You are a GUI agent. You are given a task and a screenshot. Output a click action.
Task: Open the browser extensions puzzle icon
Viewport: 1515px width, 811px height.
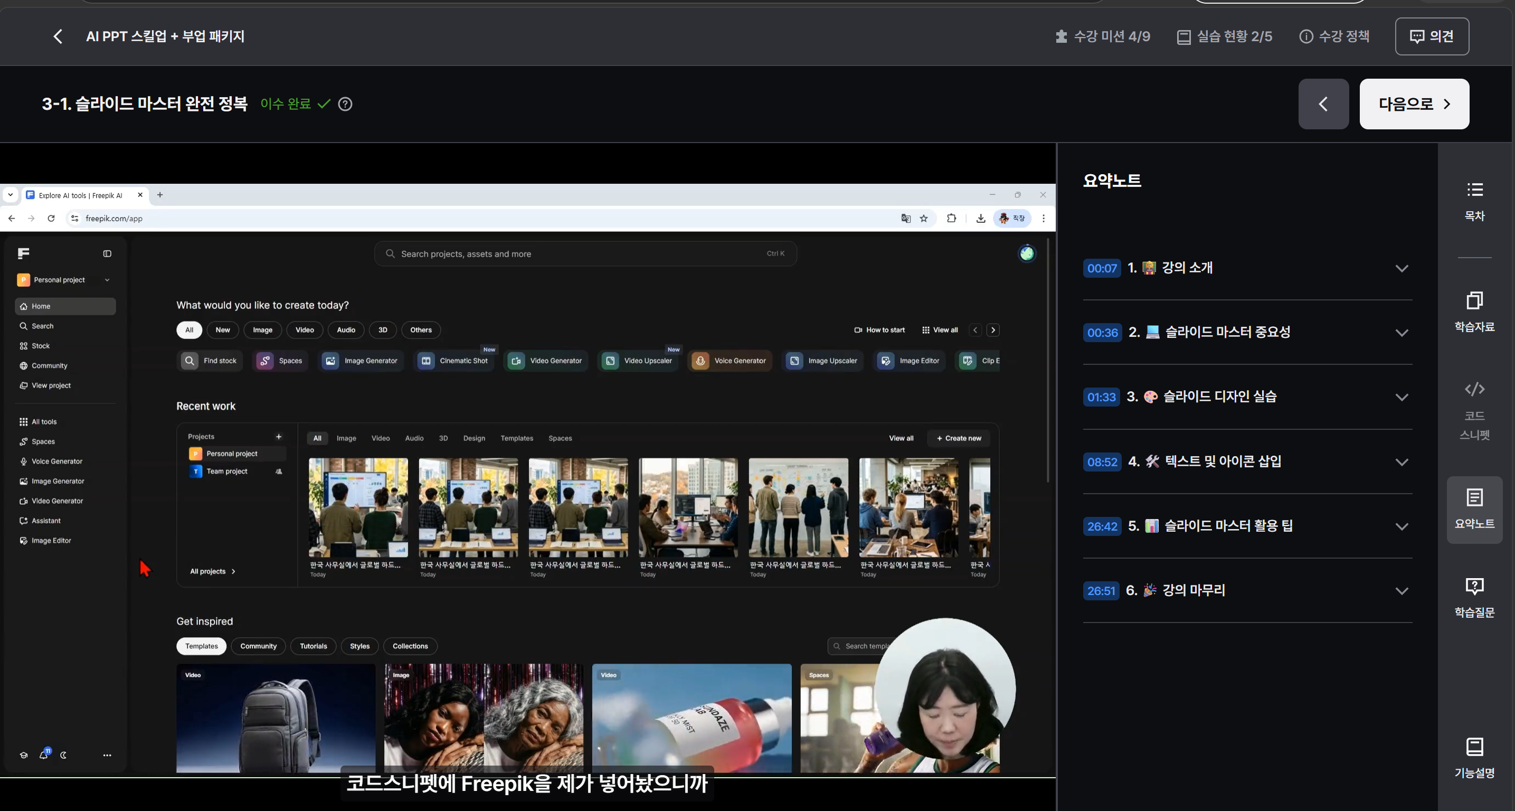pyautogui.click(x=951, y=218)
